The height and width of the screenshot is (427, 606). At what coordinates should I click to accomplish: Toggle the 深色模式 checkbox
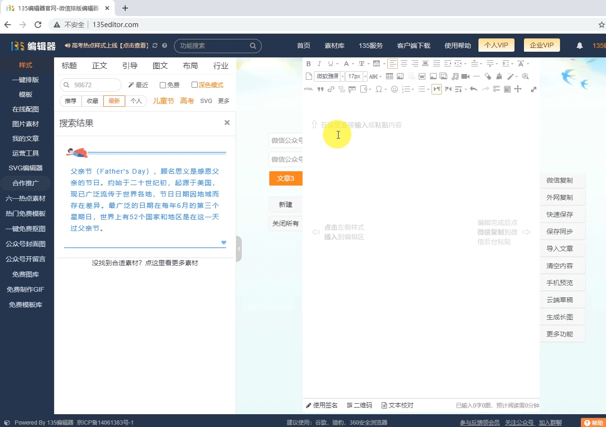click(x=194, y=85)
